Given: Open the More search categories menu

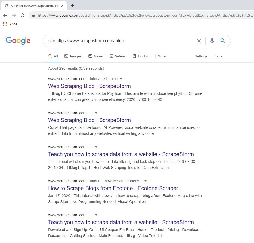Looking at the screenshot, I should click(x=160, y=56).
